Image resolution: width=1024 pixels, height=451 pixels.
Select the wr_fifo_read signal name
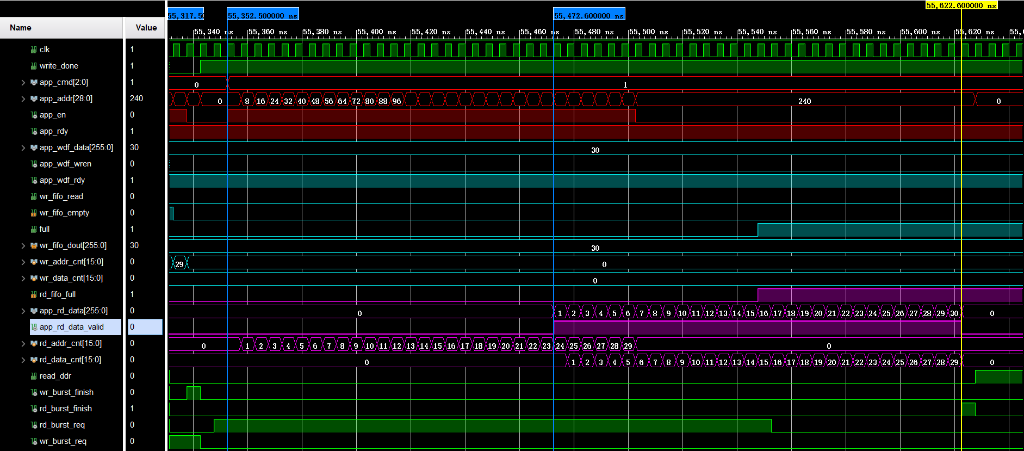click(x=61, y=196)
